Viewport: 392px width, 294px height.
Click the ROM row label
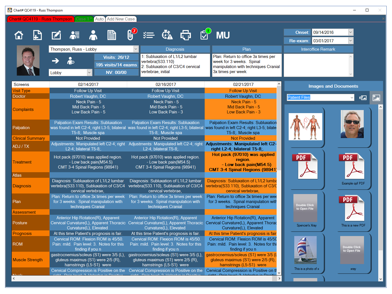click(31, 244)
